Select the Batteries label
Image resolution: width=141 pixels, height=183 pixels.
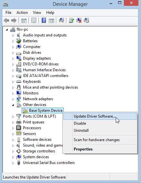tap(30, 41)
